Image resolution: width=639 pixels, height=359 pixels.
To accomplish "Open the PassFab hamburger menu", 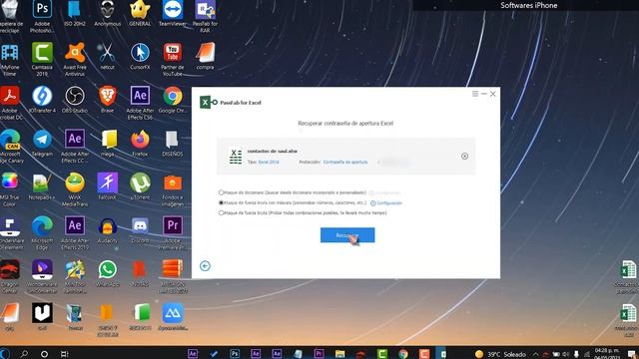I will coord(475,94).
